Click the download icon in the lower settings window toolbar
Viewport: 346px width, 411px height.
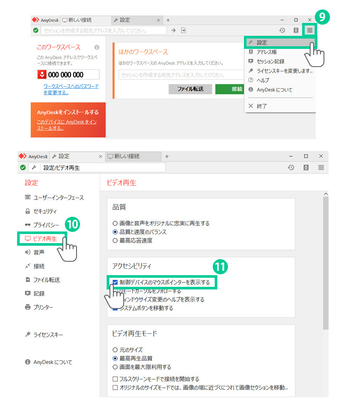click(x=306, y=167)
